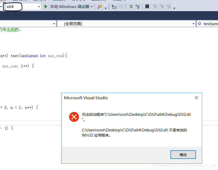Confirm the error with 确定
The image size is (218, 170).
[x=183, y=155]
